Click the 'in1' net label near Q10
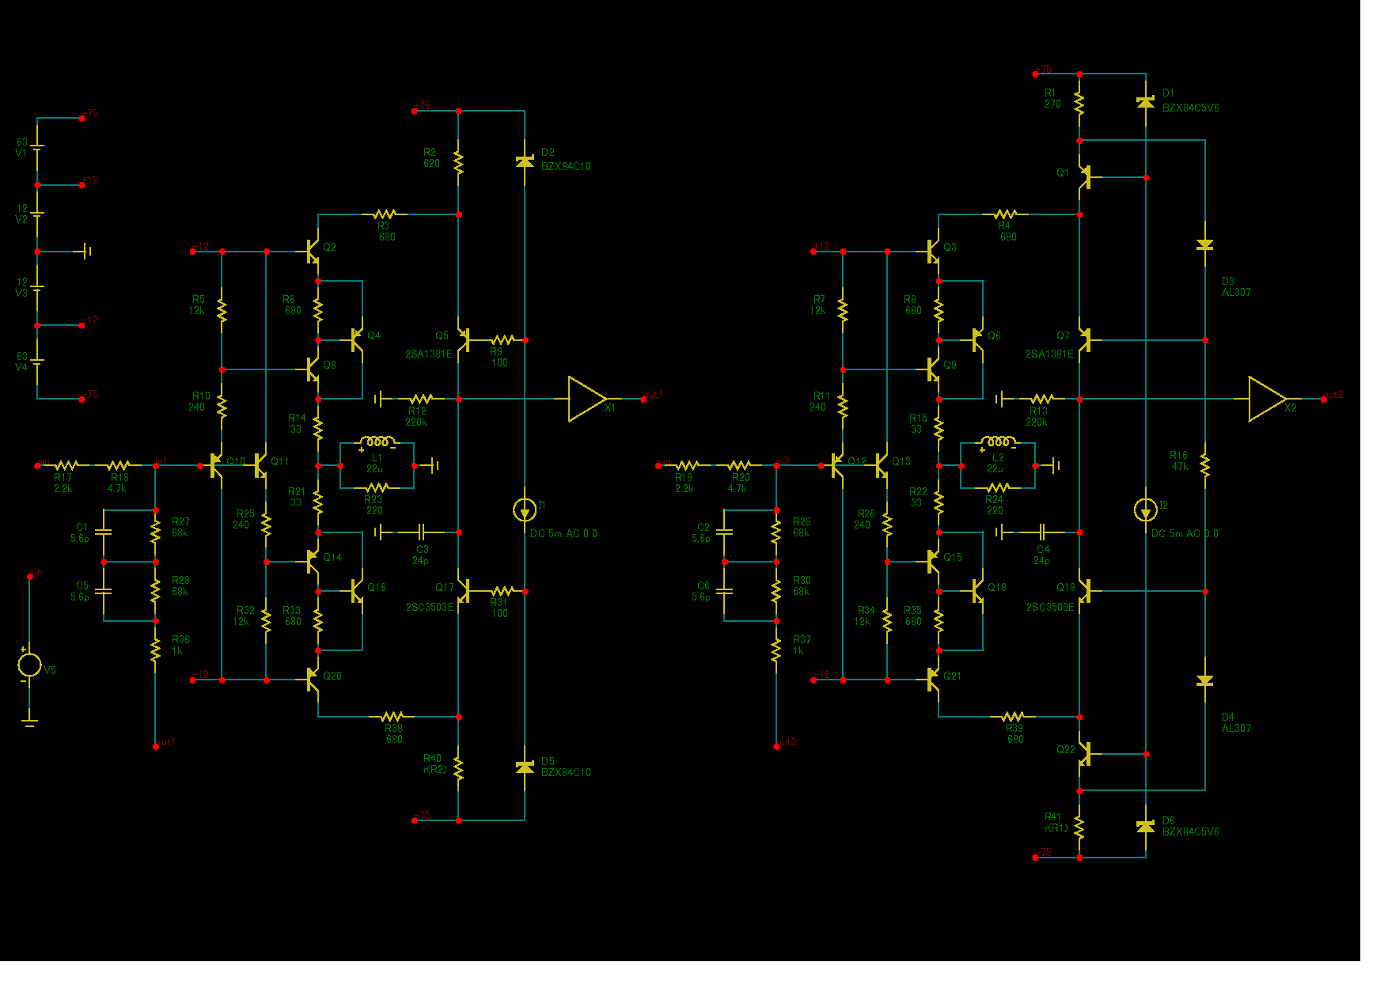The image size is (1388, 981). pos(161,460)
